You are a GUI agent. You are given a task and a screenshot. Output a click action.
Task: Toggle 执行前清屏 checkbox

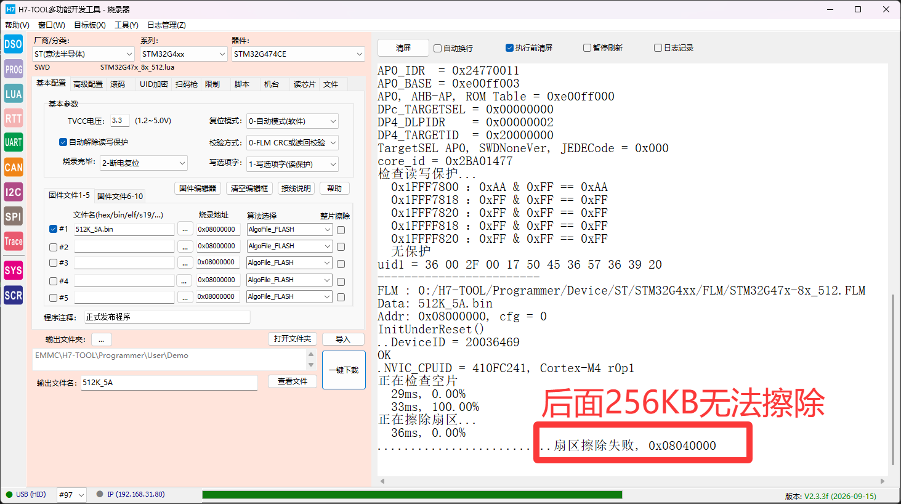(x=529, y=48)
